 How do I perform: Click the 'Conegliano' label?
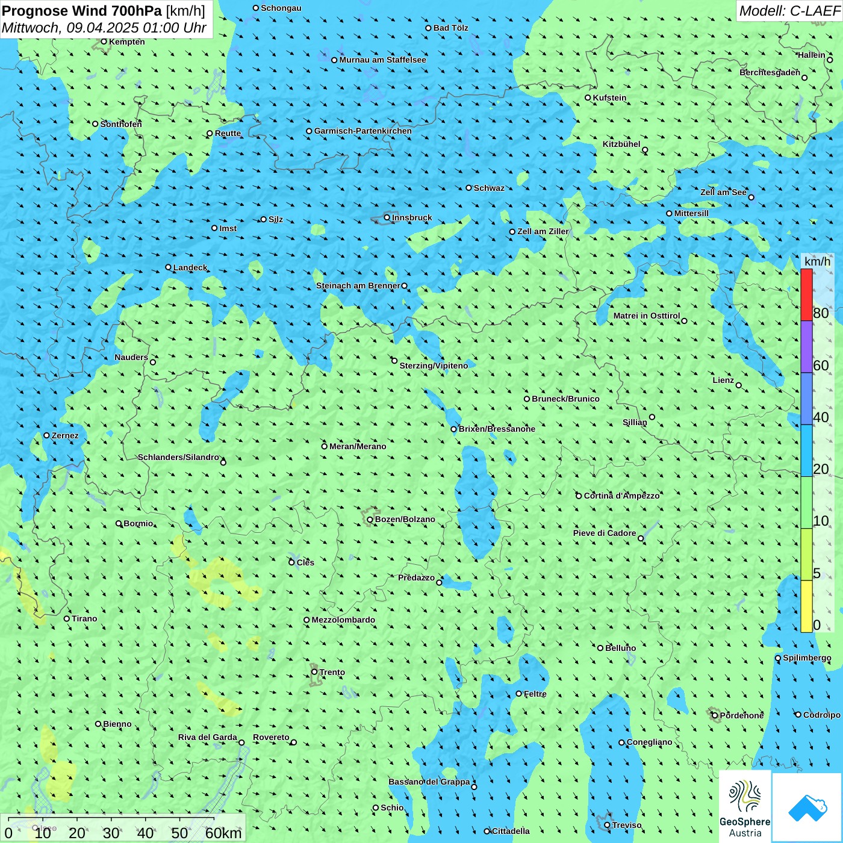650,742
